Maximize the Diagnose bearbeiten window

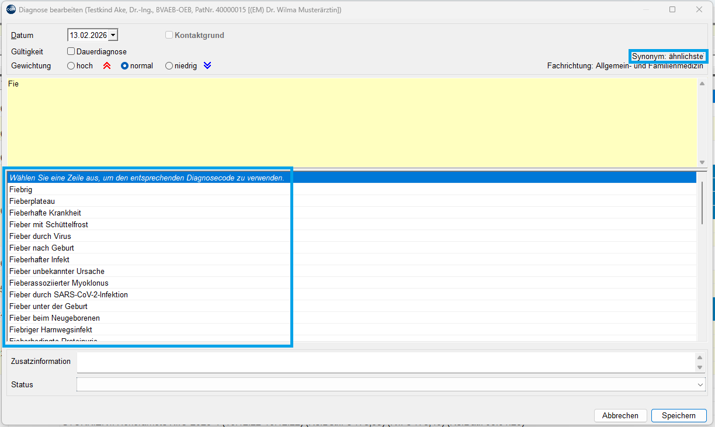672,10
